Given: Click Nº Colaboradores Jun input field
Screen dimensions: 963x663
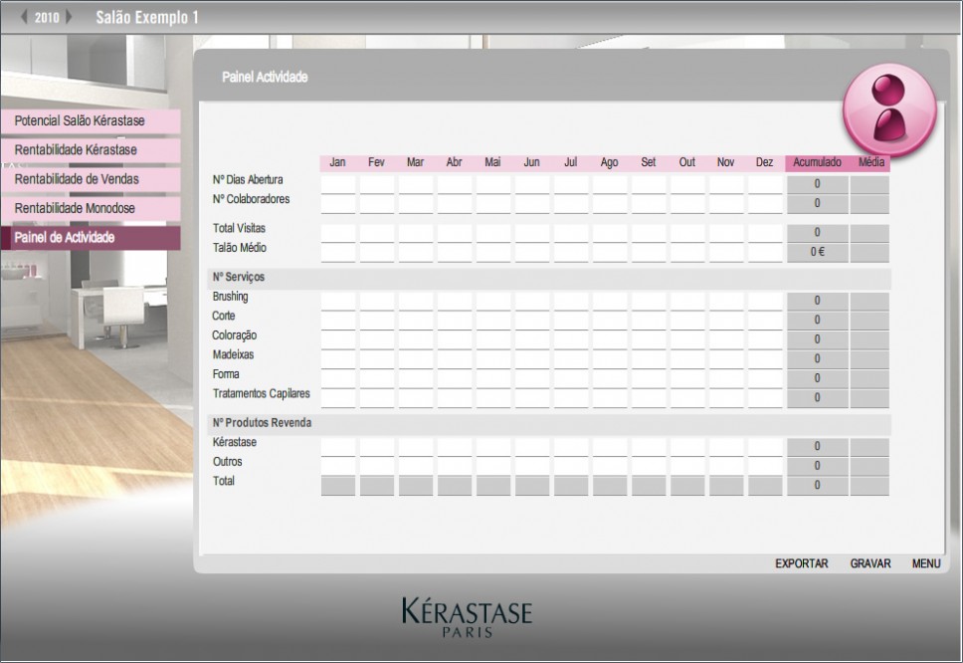Looking at the screenshot, I should coord(532,203).
